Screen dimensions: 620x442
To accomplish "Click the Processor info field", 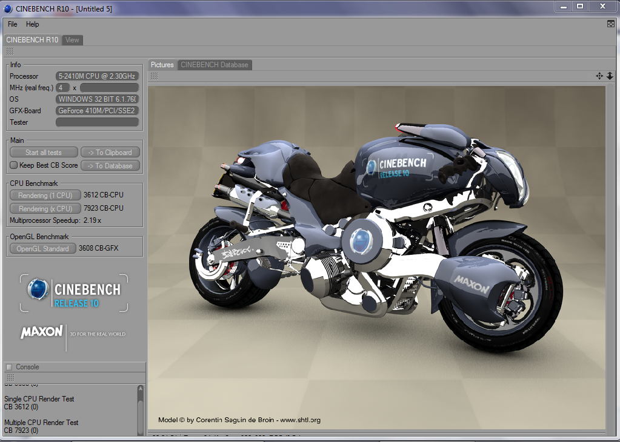I will (97, 76).
